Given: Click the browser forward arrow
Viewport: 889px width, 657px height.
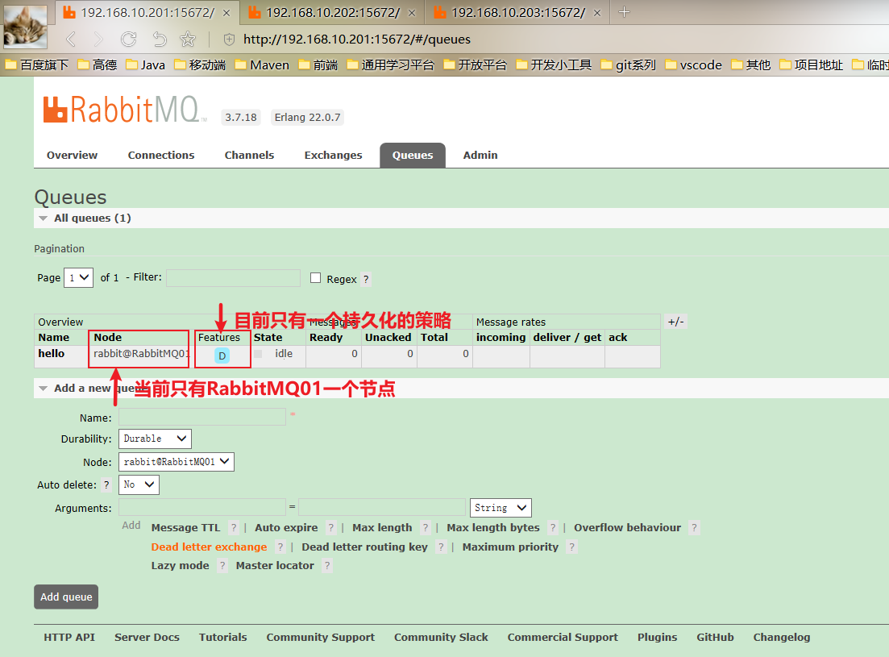Looking at the screenshot, I should point(98,40).
